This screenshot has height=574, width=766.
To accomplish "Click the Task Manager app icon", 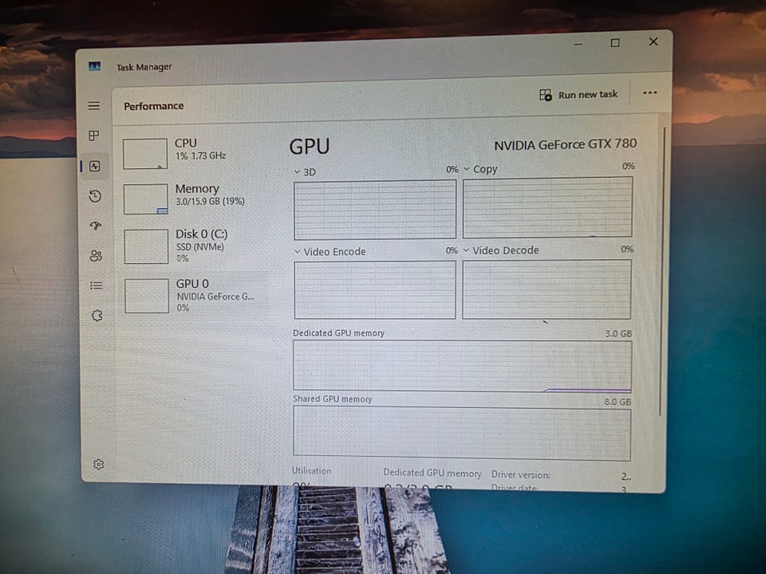I will click(x=95, y=66).
